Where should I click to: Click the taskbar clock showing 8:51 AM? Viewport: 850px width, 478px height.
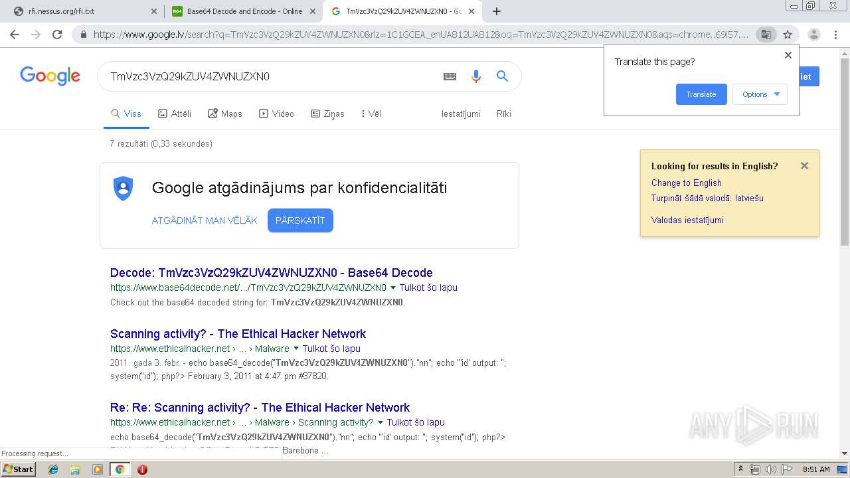coord(816,469)
